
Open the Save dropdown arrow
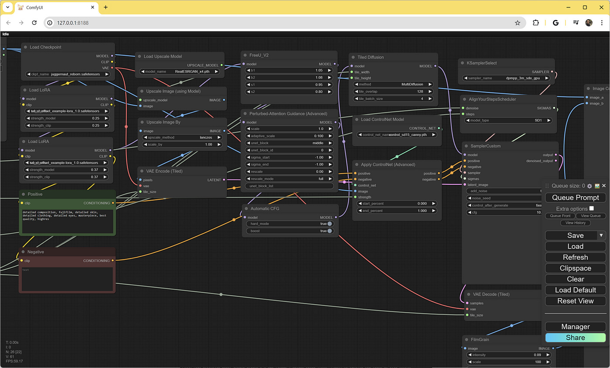(x=601, y=235)
